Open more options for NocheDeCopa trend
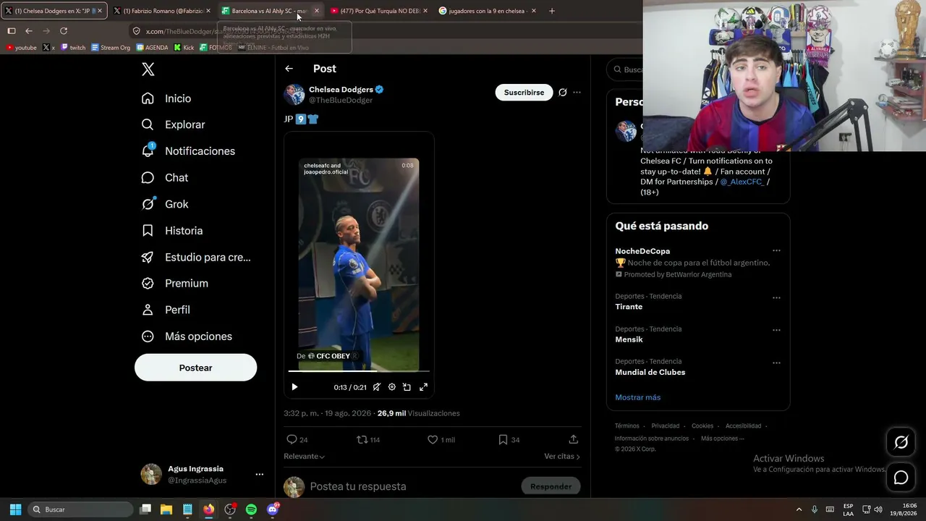926x521 pixels. click(776, 251)
